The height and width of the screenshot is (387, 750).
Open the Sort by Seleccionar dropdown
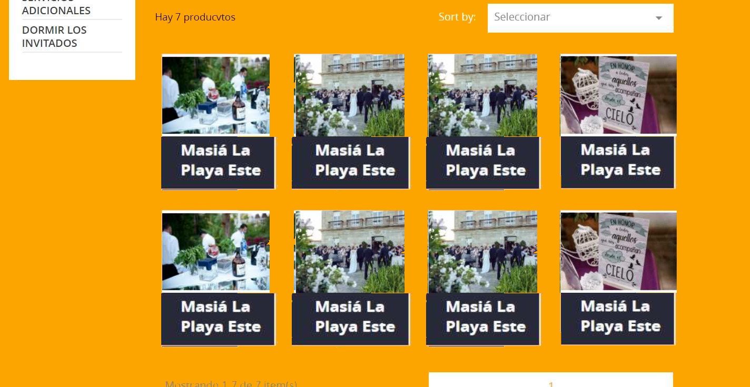pyautogui.click(x=580, y=18)
